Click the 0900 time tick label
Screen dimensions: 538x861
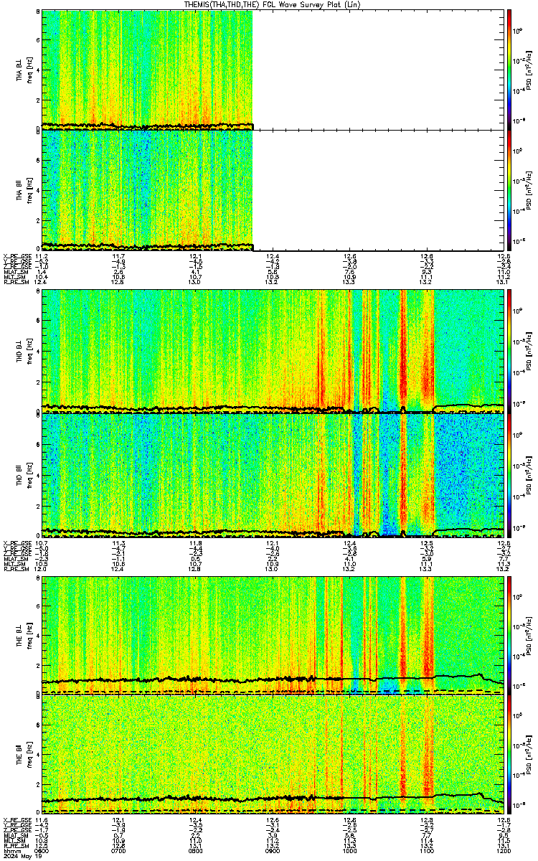273,850
